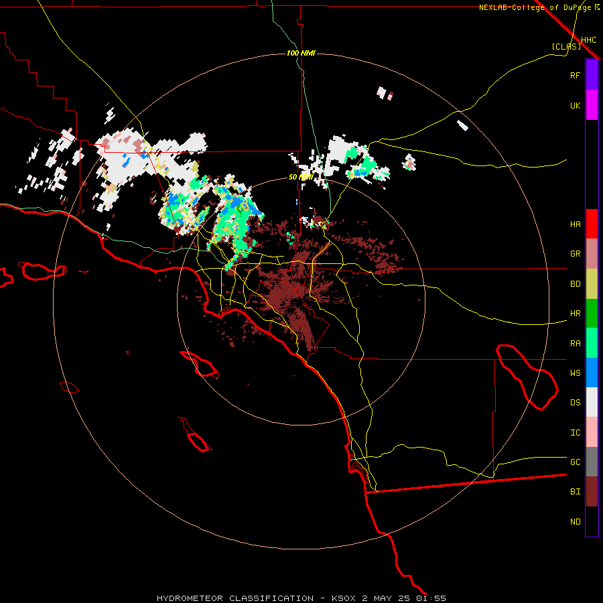Click the NEXLAB-College of DuPage credit text
This screenshot has width=603, height=603.
point(539,7)
